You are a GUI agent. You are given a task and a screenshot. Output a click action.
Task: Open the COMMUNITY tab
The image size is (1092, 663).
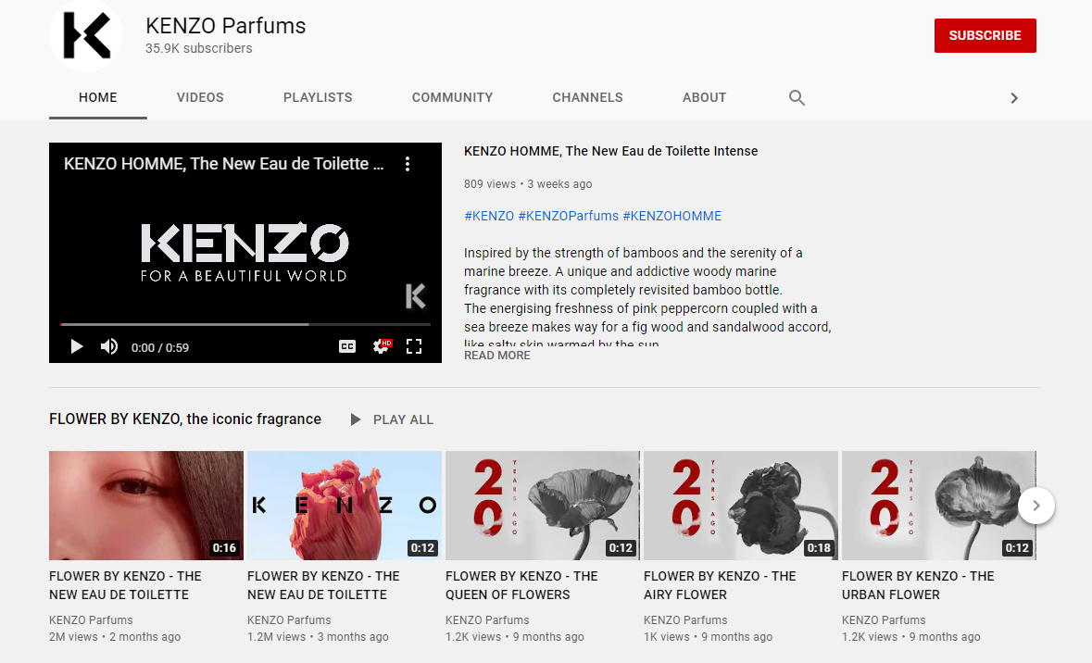coord(452,97)
